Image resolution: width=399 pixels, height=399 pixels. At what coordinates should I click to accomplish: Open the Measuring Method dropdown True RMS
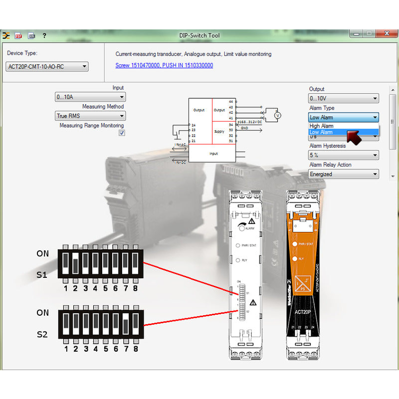90,116
